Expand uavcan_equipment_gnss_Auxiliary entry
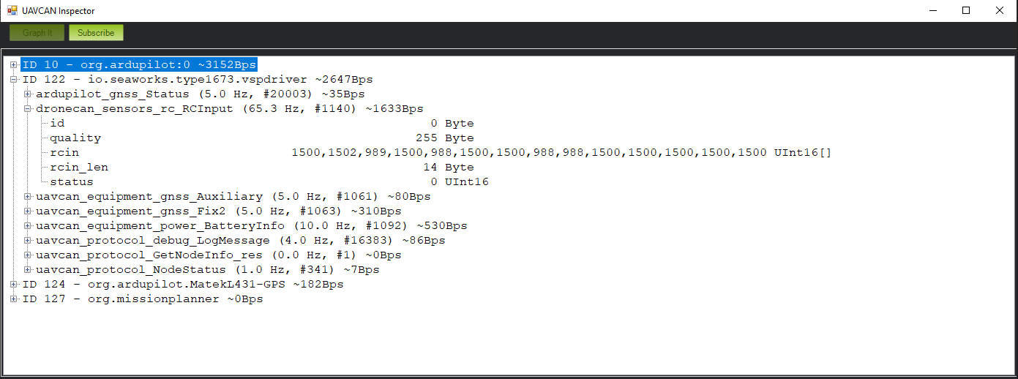This screenshot has height=379, width=1018. pos(28,197)
